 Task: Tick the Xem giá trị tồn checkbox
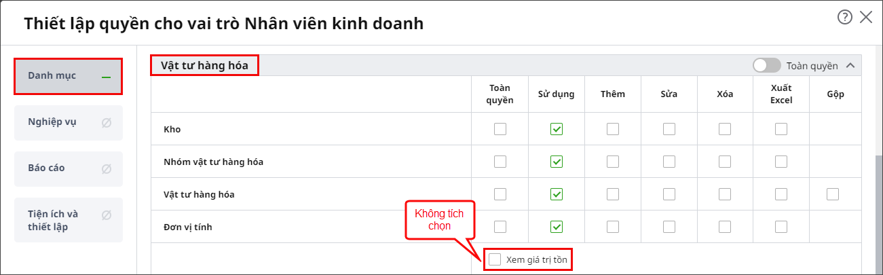pyautogui.click(x=495, y=259)
